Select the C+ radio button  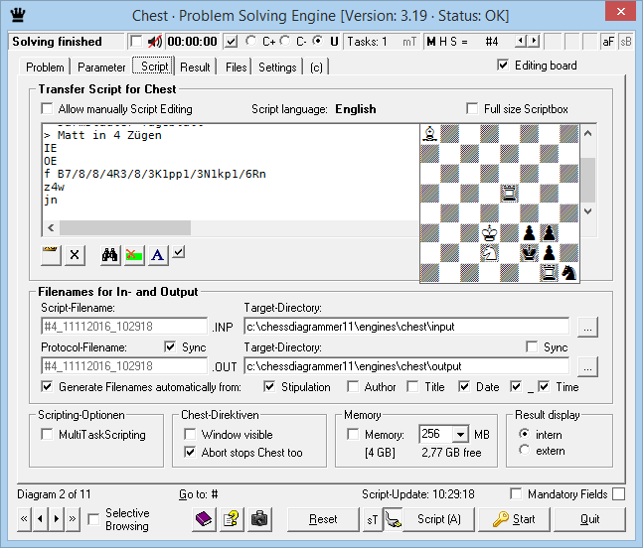point(251,41)
